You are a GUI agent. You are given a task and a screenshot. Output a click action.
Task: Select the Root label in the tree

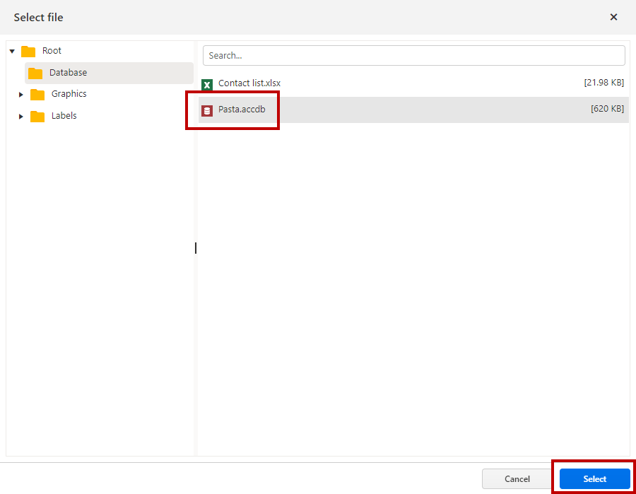[x=52, y=51]
